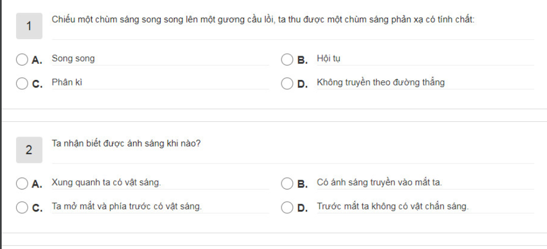
Task: Select radio button A for question 1
Action: pyautogui.click(x=22, y=59)
